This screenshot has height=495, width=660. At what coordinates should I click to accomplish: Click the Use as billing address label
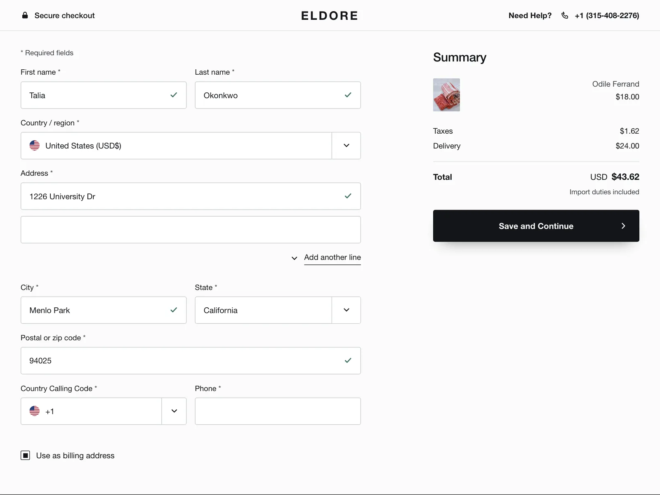coord(75,455)
